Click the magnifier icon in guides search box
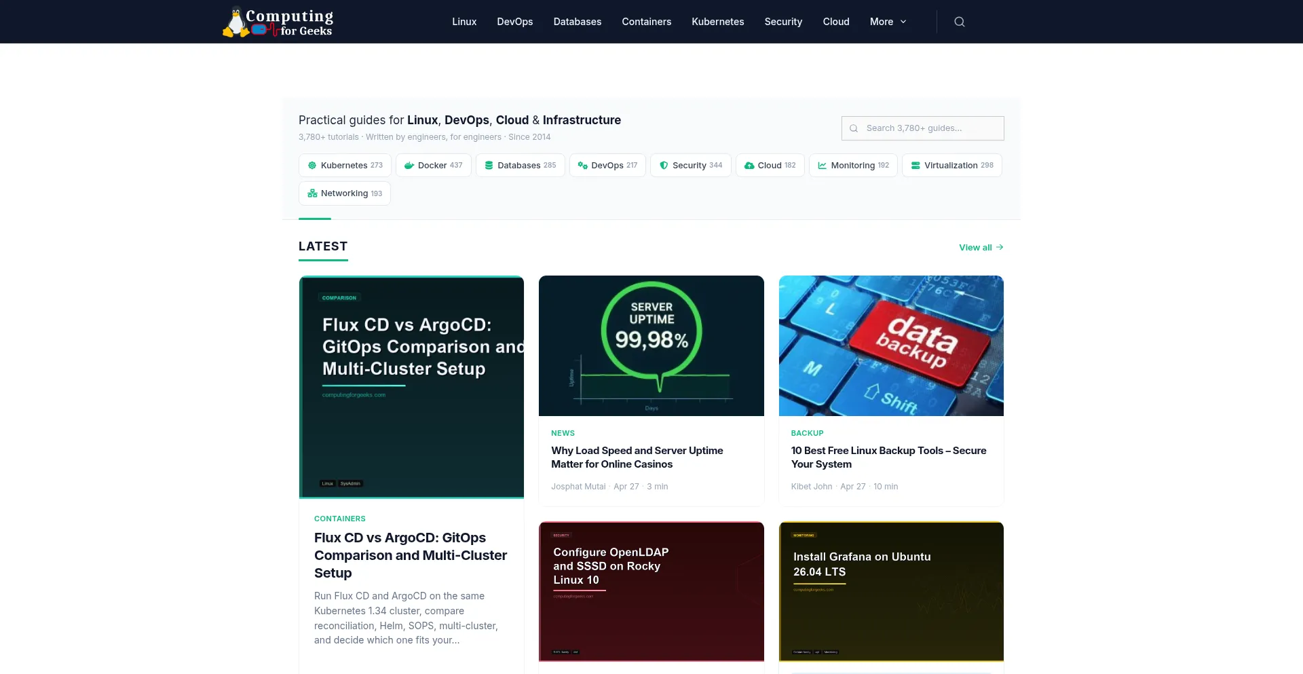Viewport: 1303px width, 674px height. 854,128
